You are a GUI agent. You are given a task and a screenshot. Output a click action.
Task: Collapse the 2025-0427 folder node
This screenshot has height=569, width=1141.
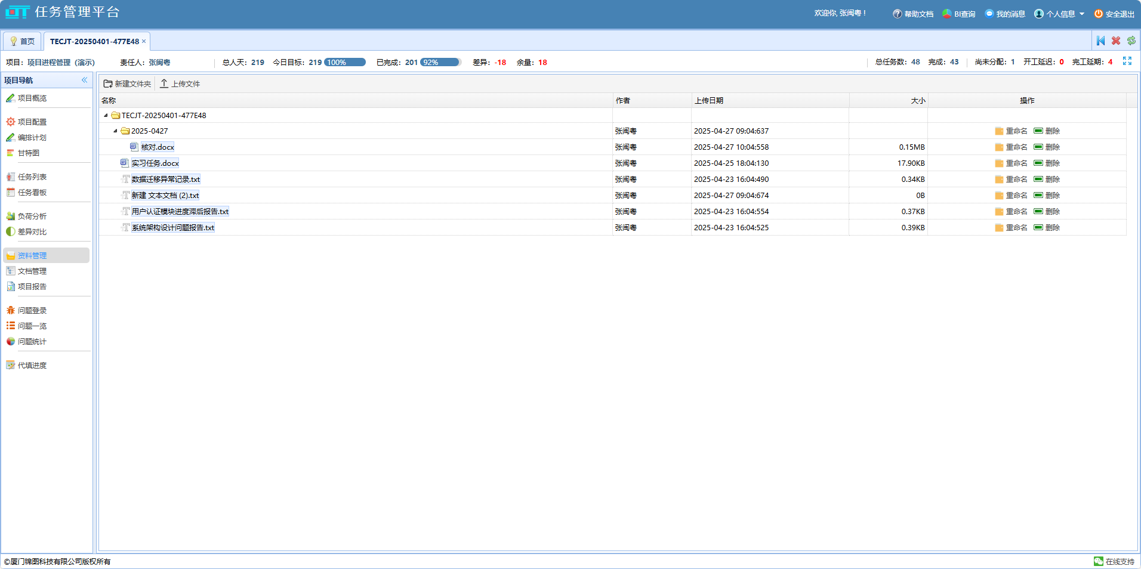click(x=115, y=131)
